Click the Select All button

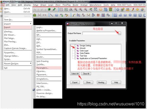[75, 74]
